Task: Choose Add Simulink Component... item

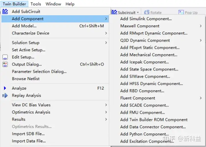Action: (157, 19)
